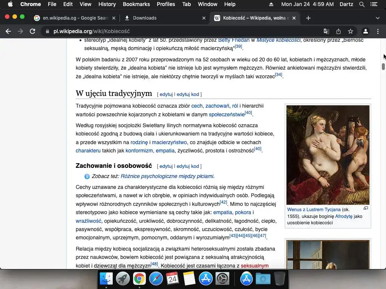Open Google Chrome from the Dock
The height and width of the screenshot is (289, 386).
(139, 279)
